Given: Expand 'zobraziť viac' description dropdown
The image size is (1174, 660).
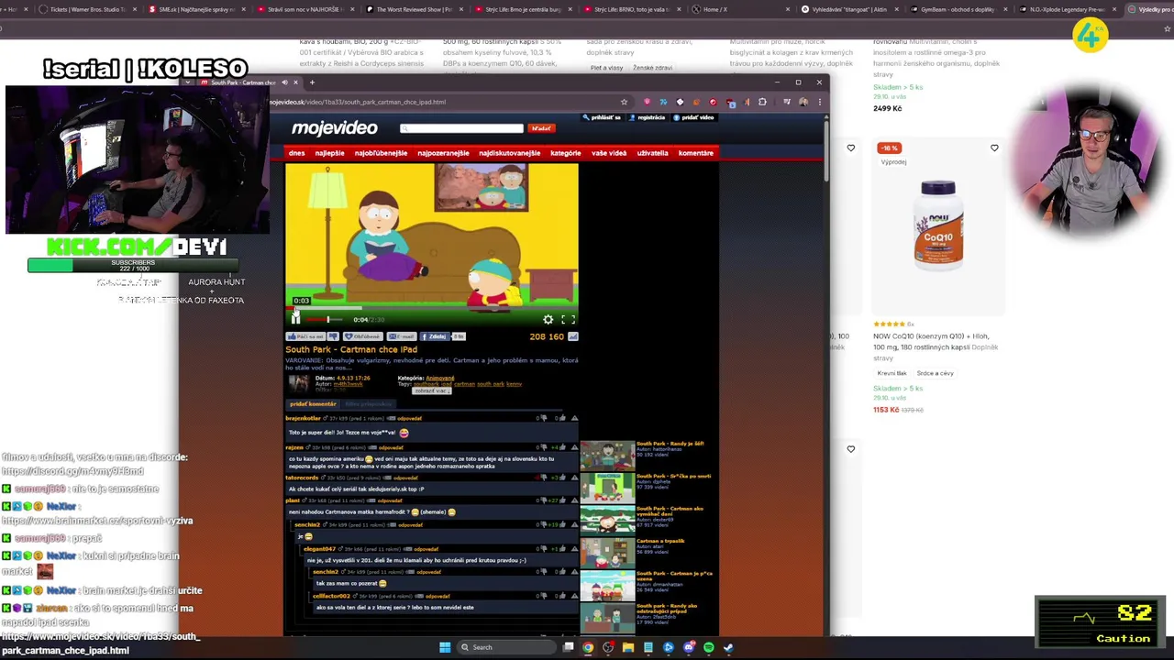Looking at the screenshot, I should pos(432,390).
